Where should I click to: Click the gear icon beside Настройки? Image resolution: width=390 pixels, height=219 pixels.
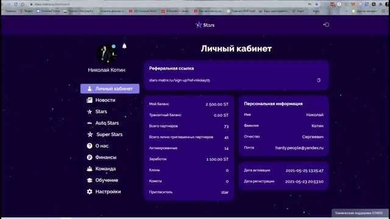pos(90,192)
